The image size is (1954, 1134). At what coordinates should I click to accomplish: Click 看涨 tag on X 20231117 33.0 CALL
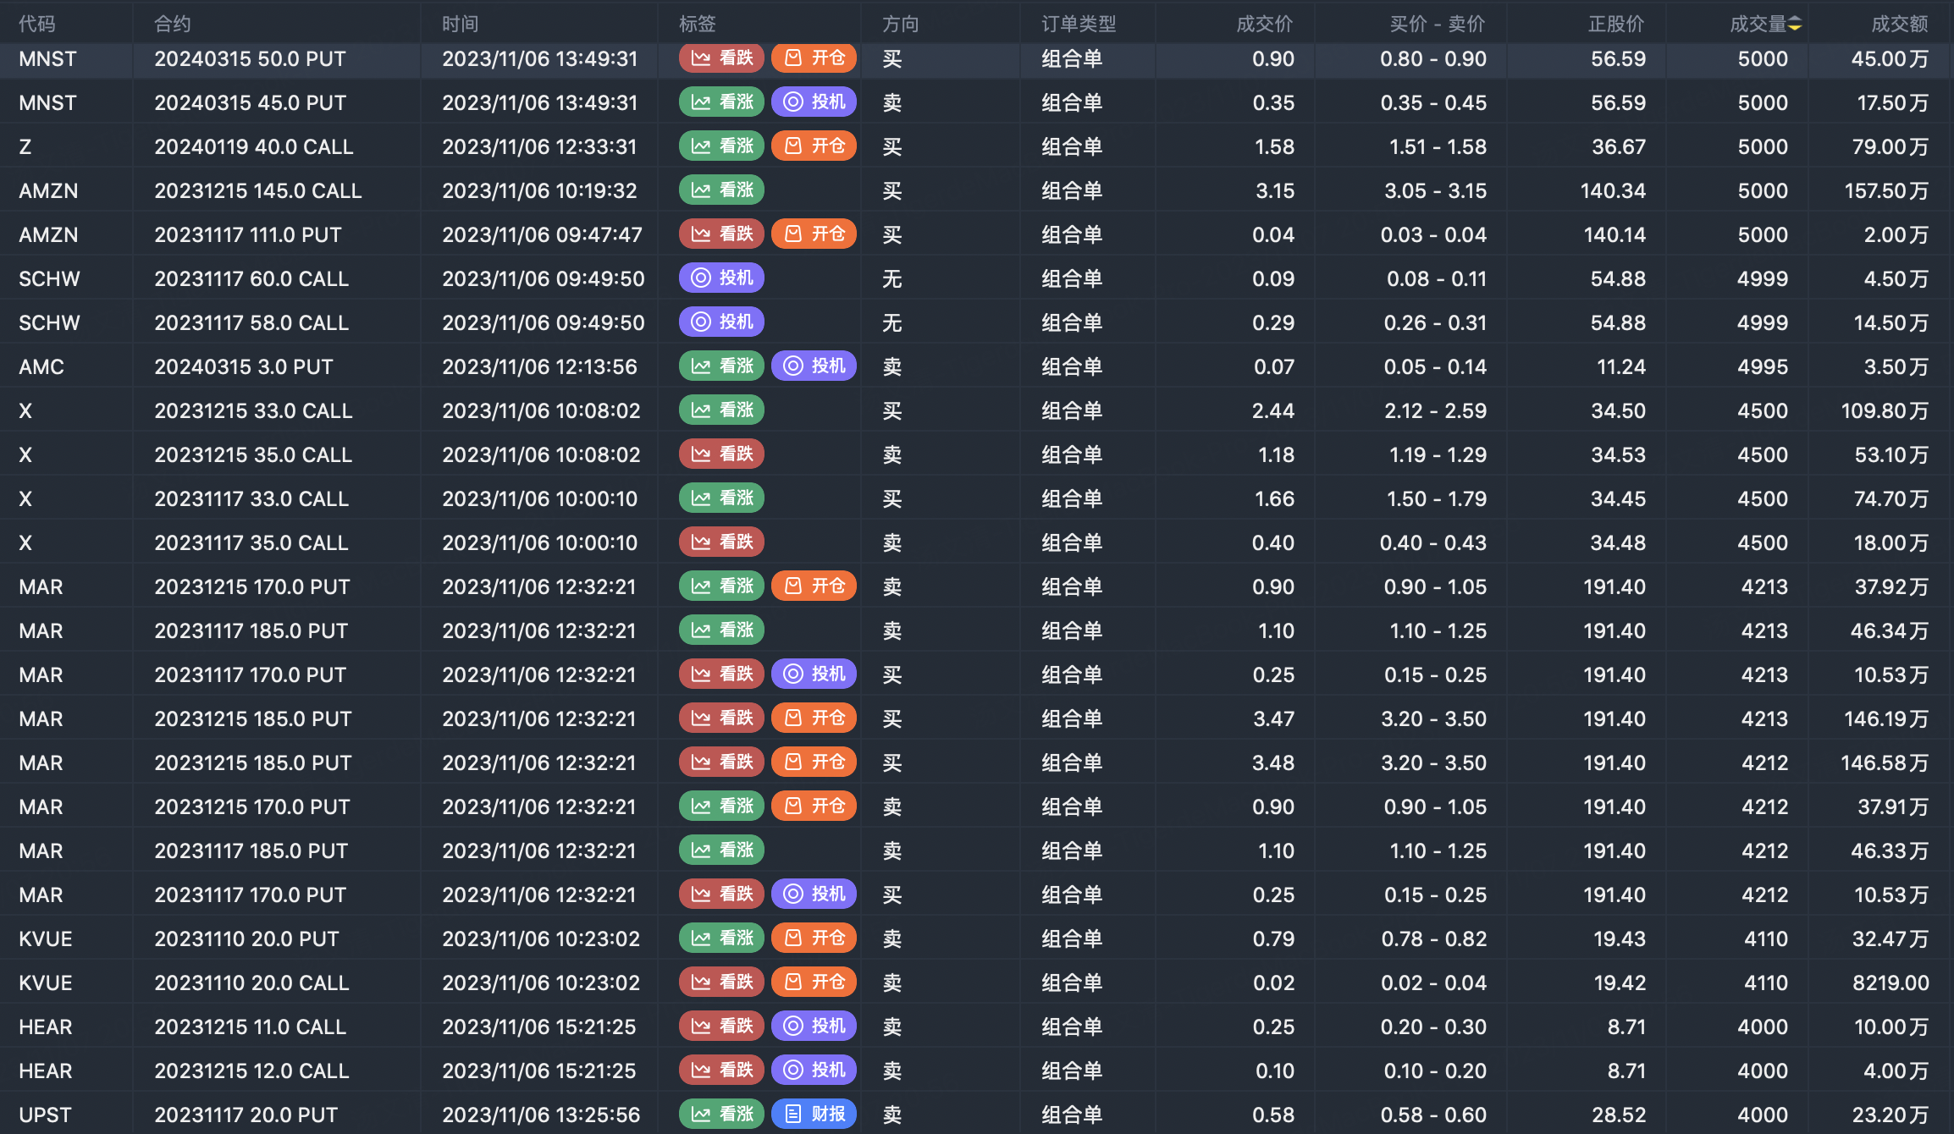[x=721, y=498]
